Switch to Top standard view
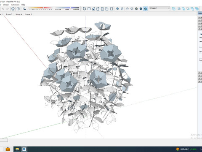Image resolution: width=202 pixels, height=152 pixels. (x=89, y=9)
